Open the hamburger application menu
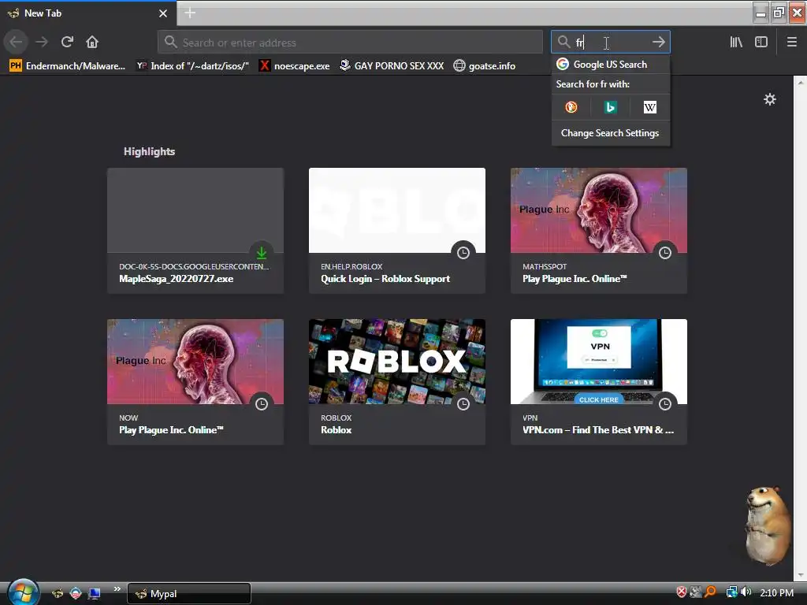This screenshot has height=605, width=807. click(x=791, y=42)
